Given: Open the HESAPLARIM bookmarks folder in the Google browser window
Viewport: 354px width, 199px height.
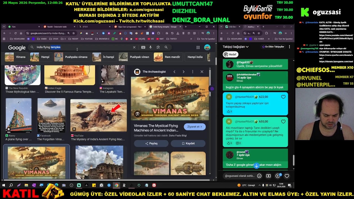Looking at the screenshot, I should [17, 39].
